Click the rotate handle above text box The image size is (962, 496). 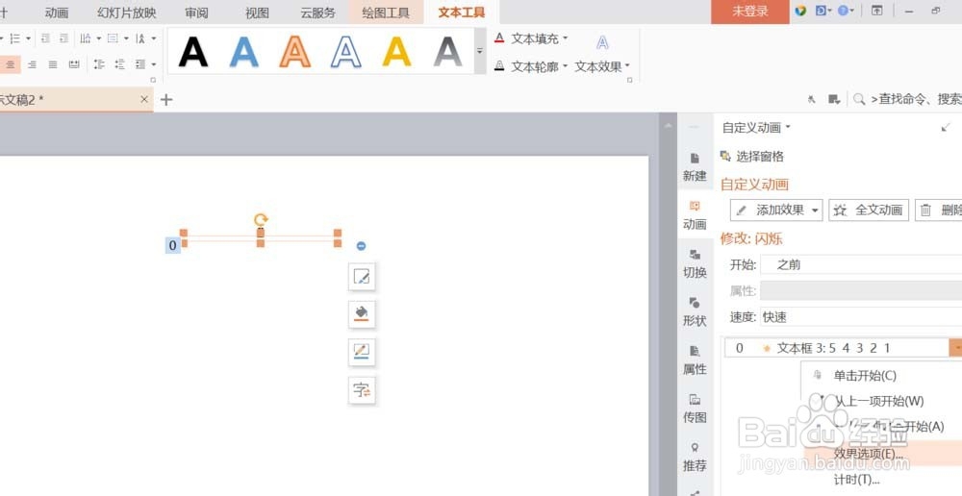click(x=261, y=219)
